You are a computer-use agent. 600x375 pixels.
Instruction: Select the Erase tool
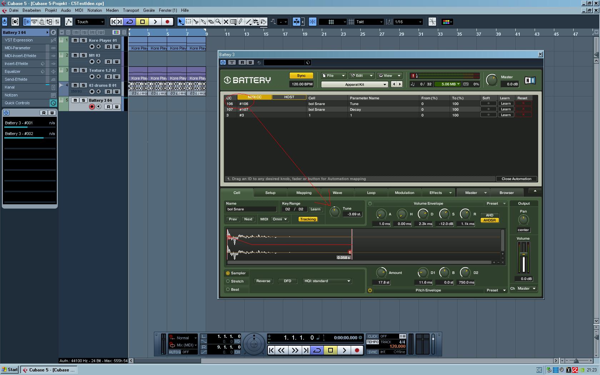pos(211,22)
